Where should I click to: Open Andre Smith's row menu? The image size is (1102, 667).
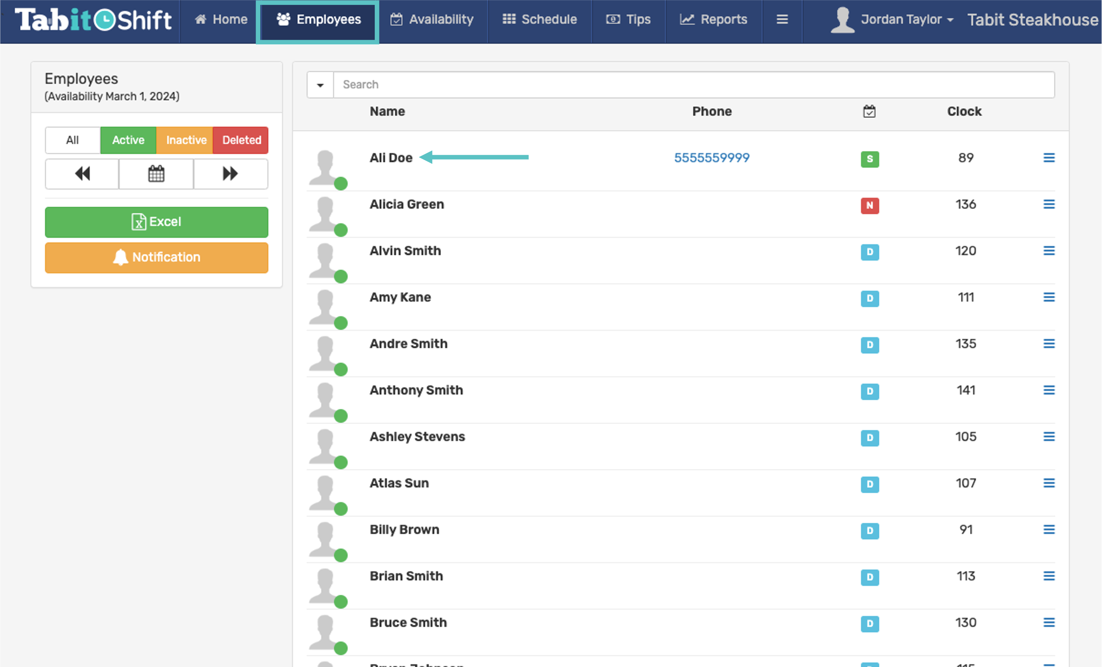click(x=1049, y=344)
